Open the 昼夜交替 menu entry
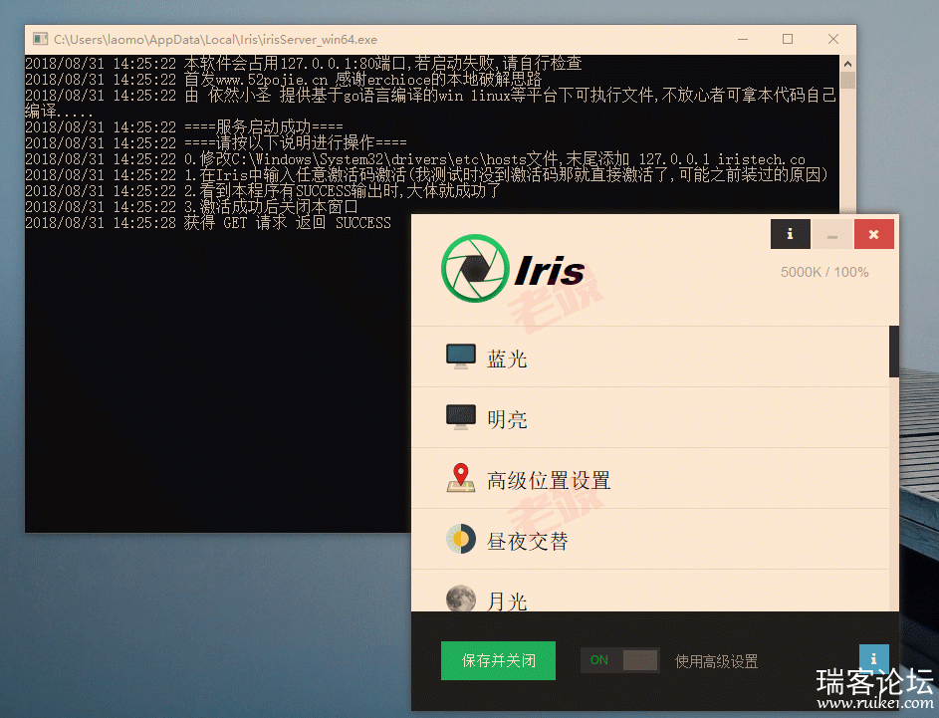The height and width of the screenshot is (718, 939). point(650,539)
